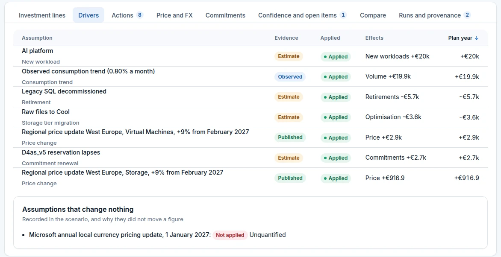
Task: Switch to the Compare tab
Action: [x=373, y=15]
